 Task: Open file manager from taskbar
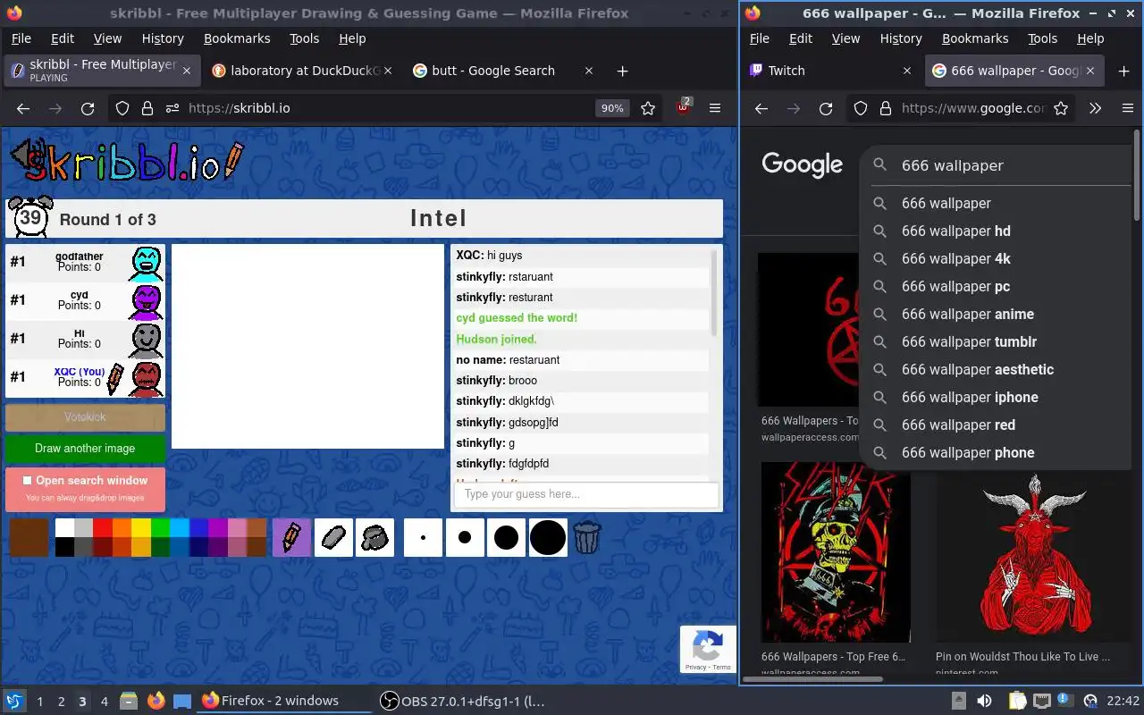coord(128,701)
